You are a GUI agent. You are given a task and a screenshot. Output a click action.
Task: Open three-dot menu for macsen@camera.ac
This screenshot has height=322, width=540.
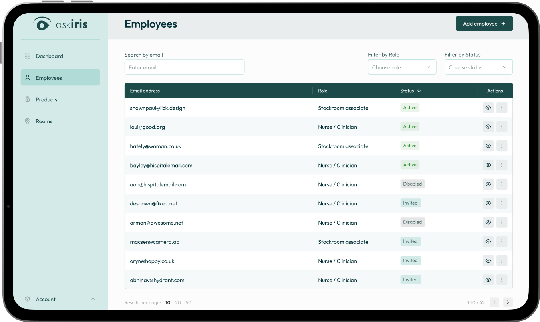click(502, 241)
